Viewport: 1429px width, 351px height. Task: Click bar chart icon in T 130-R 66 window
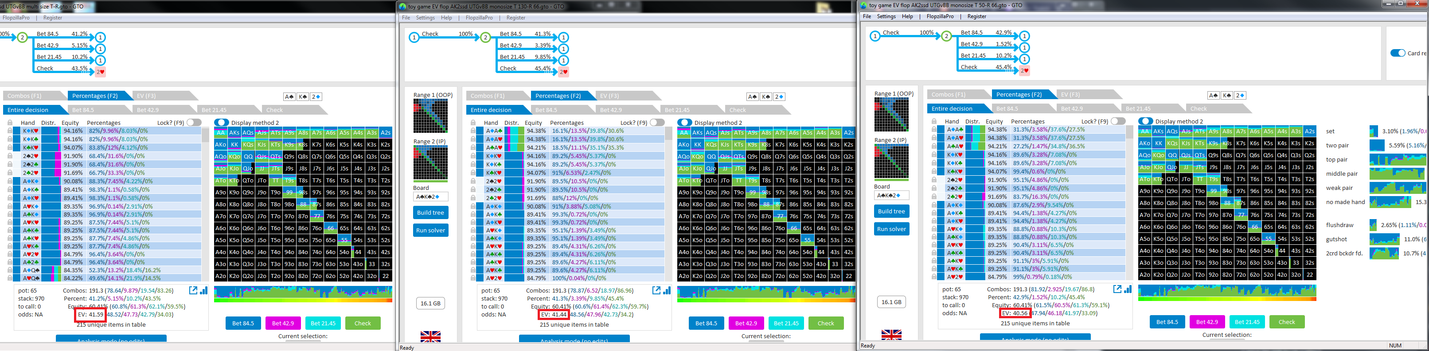667,291
